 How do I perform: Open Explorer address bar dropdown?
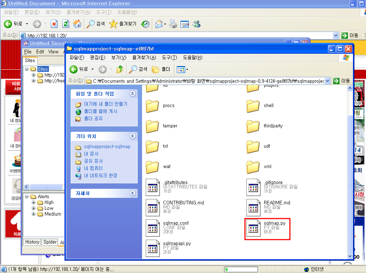pyautogui.click(x=328, y=81)
